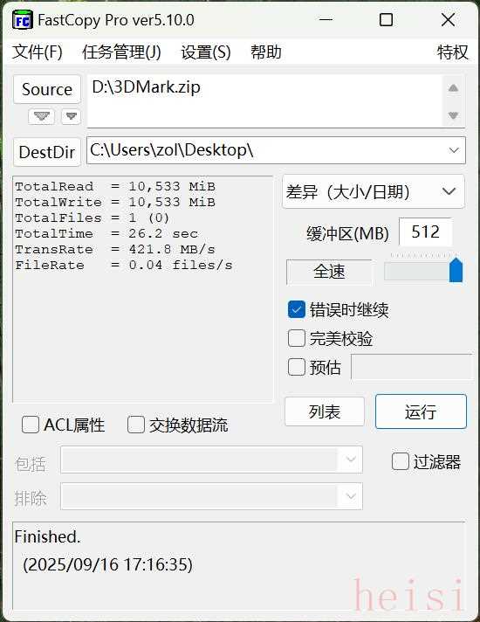This screenshot has width=480, height=622.
Task: Maximize the FastCopy Pro window
Action: (386, 19)
